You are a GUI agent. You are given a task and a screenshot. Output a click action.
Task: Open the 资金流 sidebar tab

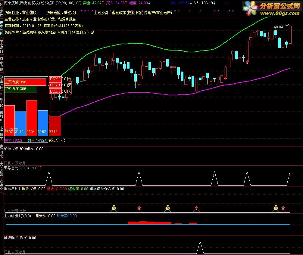point(2,185)
